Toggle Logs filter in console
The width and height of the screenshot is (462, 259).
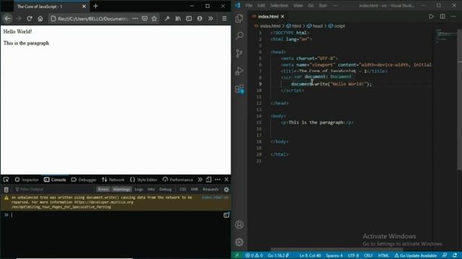139,189
